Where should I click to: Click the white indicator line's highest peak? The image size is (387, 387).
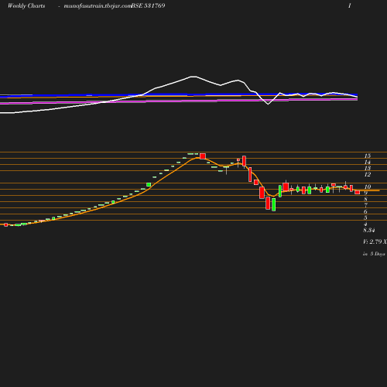(x=193, y=77)
